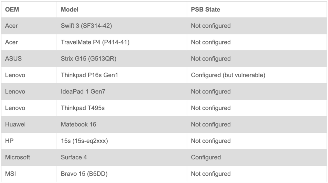
Task: Click the Surface 4 Configured state cell
Action: 206,157
